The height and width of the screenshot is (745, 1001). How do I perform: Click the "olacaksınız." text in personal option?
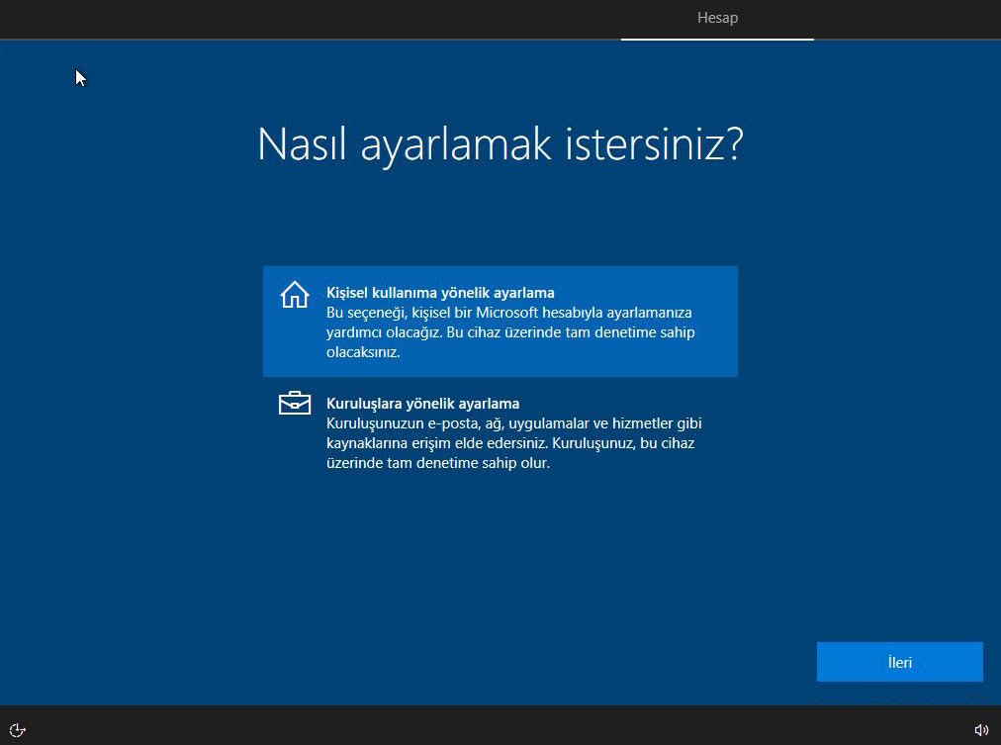pyautogui.click(x=363, y=352)
